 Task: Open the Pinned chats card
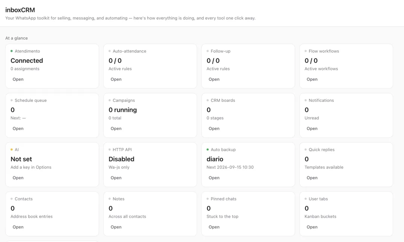click(214, 227)
